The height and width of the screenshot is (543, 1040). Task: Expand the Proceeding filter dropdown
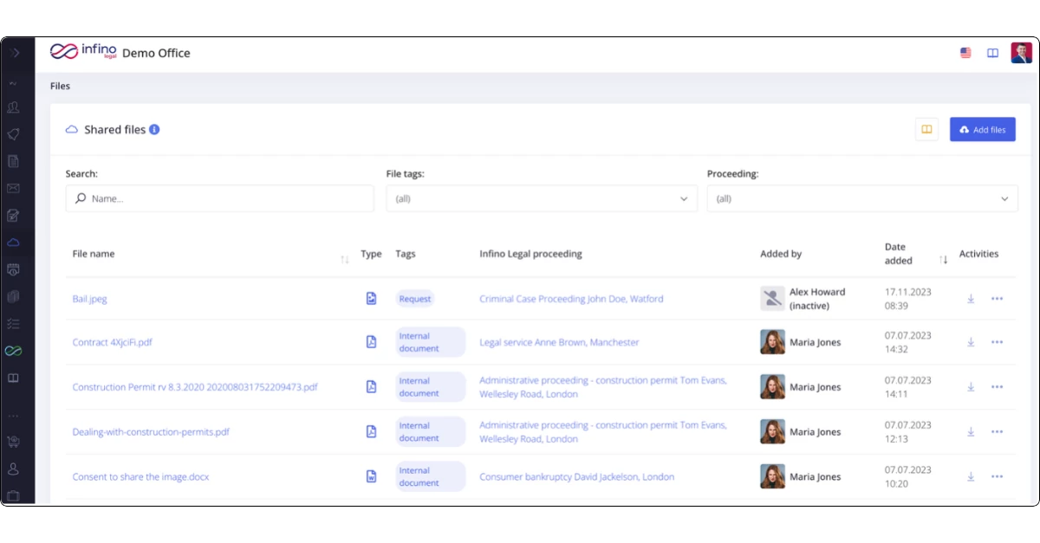861,198
